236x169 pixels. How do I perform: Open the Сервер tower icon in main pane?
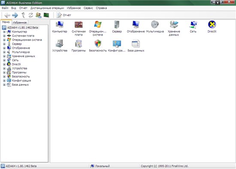(x=117, y=25)
